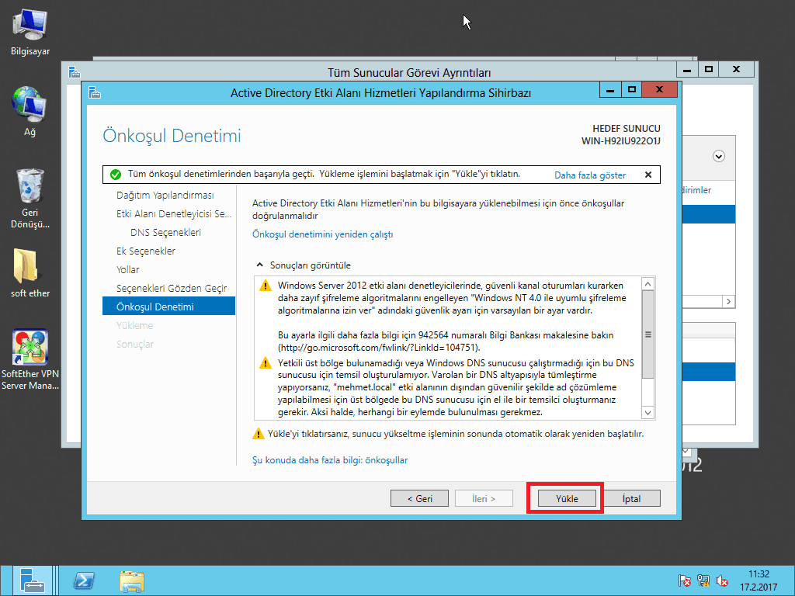Select the Önkoşul Denetimi step
Image resolution: width=795 pixels, height=596 pixels.
168,307
